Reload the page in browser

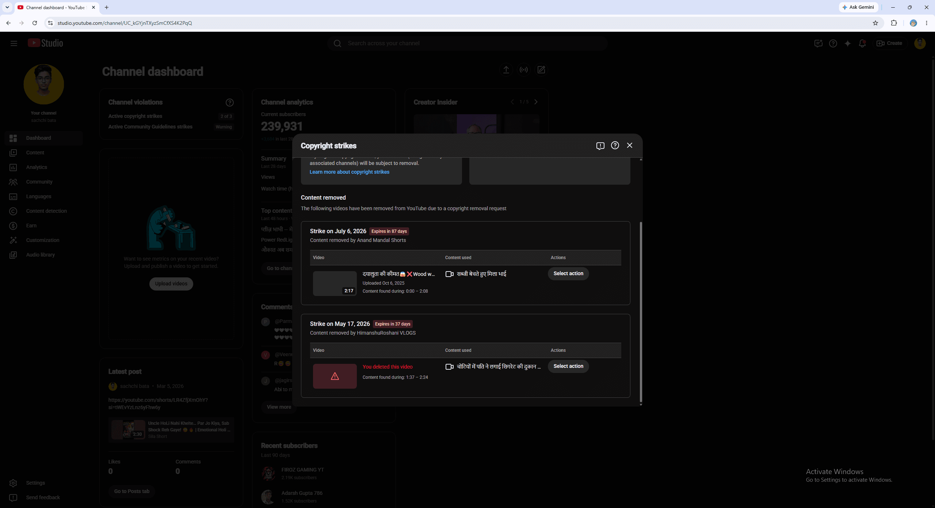point(35,23)
